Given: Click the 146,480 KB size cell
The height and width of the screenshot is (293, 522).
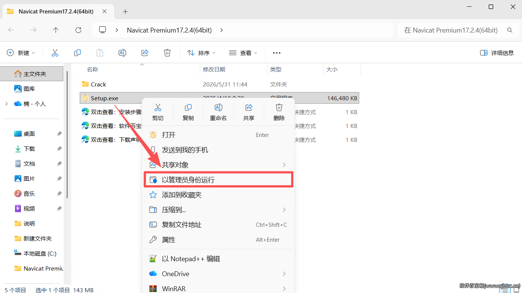Looking at the screenshot, I should click(342, 98).
